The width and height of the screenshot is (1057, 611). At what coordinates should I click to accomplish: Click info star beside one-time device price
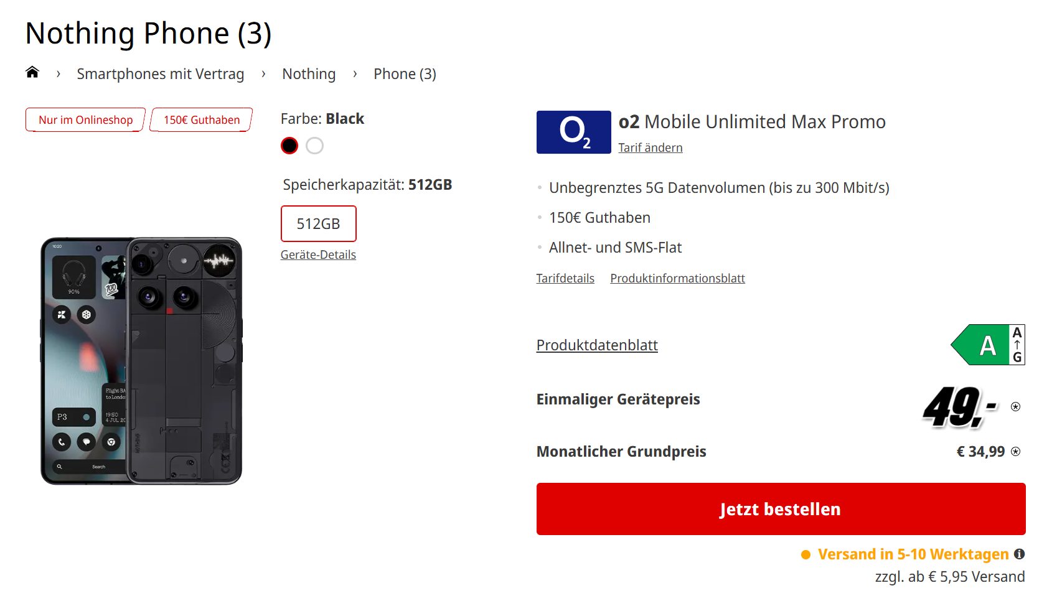click(1015, 407)
